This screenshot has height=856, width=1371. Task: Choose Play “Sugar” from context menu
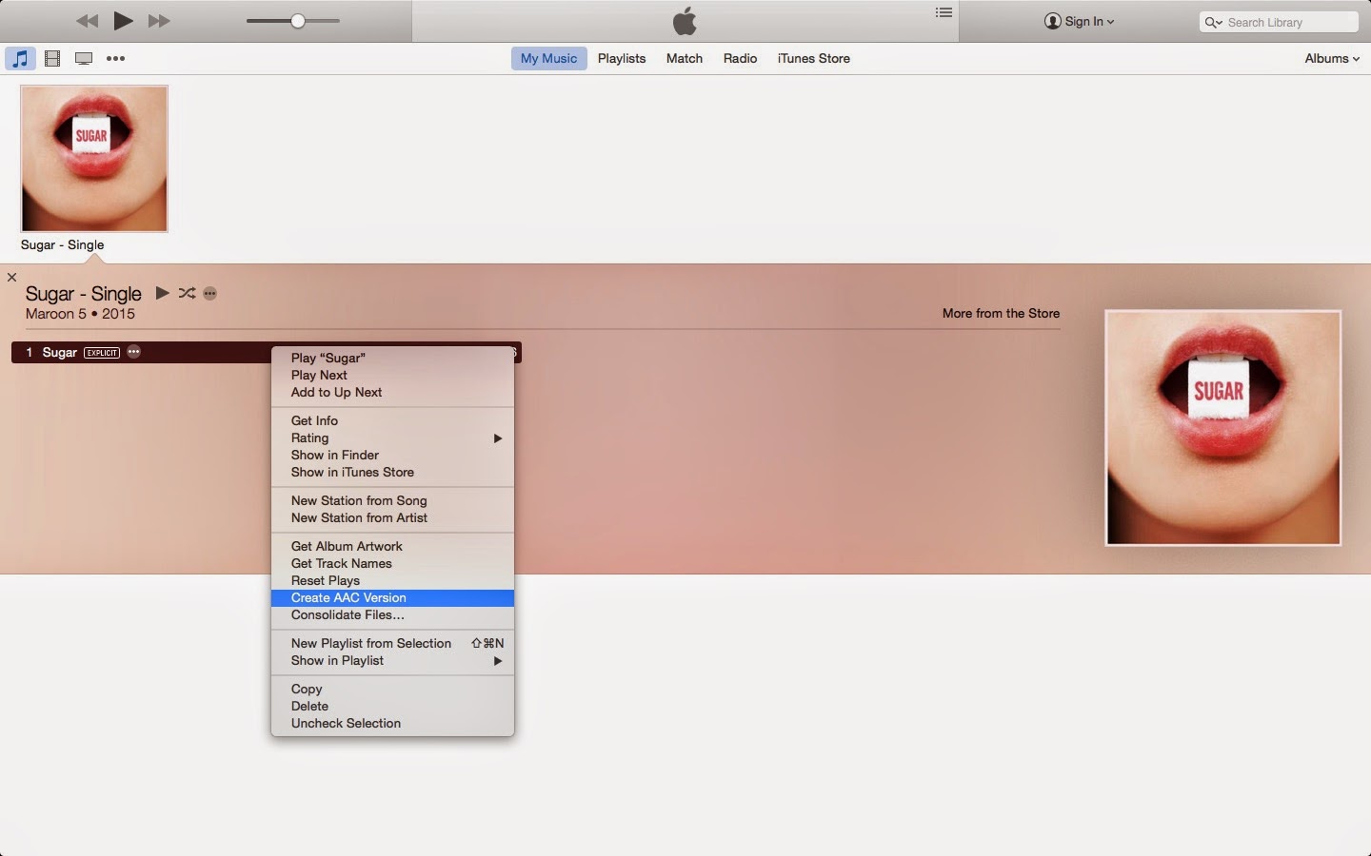[x=392, y=358]
